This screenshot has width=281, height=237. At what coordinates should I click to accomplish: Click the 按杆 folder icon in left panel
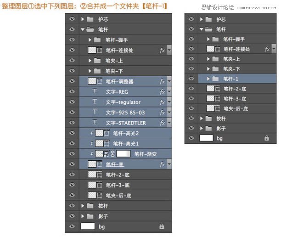click(90, 206)
